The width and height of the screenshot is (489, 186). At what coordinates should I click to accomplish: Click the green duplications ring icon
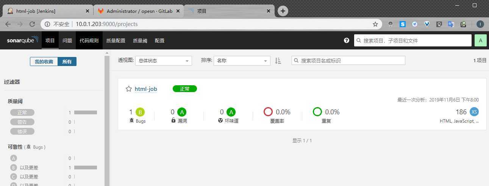click(317, 112)
